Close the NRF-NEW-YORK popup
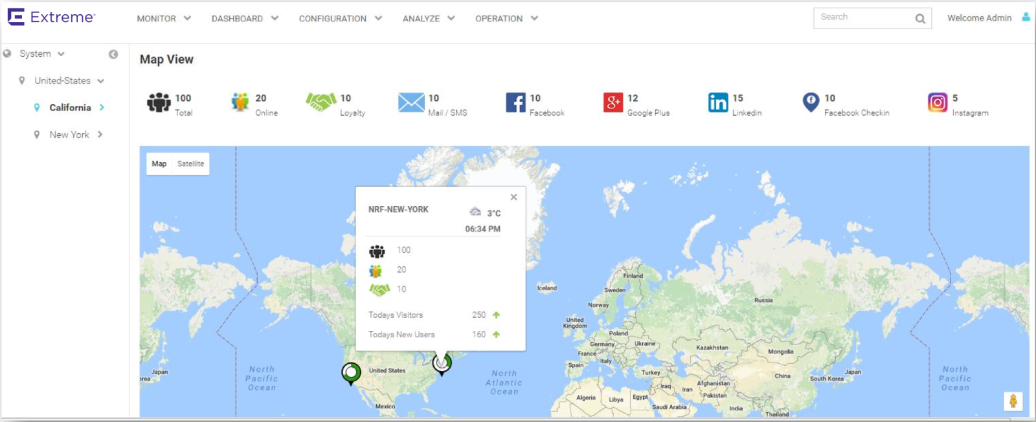The height and width of the screenshot is (422, 1036). (513, 197)
